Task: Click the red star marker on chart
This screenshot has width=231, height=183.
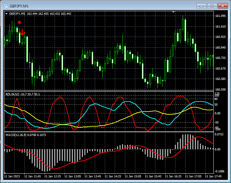Action: point(19,22)
